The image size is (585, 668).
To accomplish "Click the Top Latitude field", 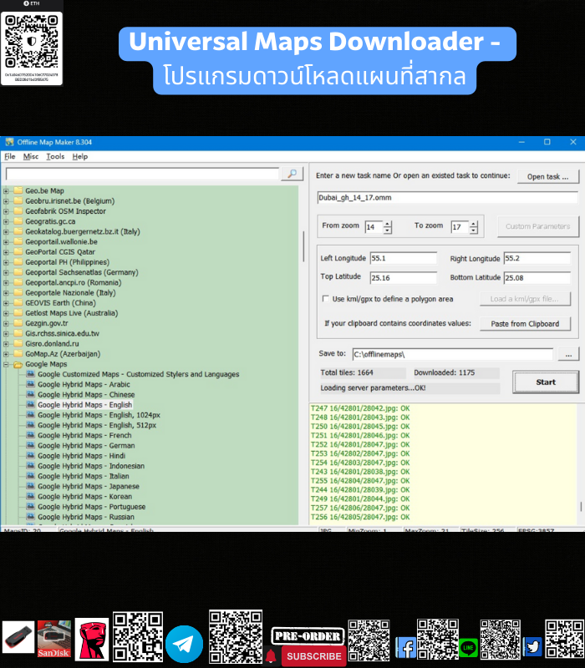I will (404, 278).
